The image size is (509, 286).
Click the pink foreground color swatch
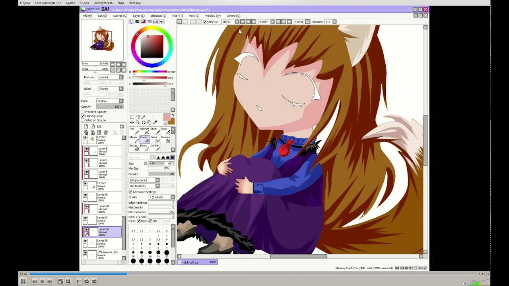tap(167, 117)
